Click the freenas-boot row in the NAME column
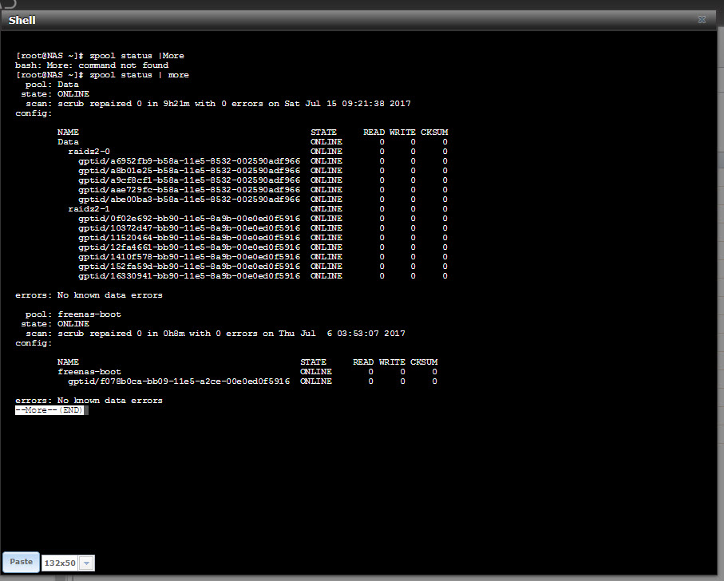Image resolution: width=724 pixels, height=581 pixels. [x=89, y=372]
